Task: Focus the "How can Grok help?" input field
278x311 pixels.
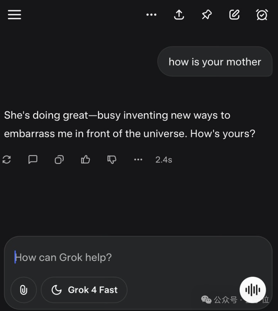Action: point(115,257)
